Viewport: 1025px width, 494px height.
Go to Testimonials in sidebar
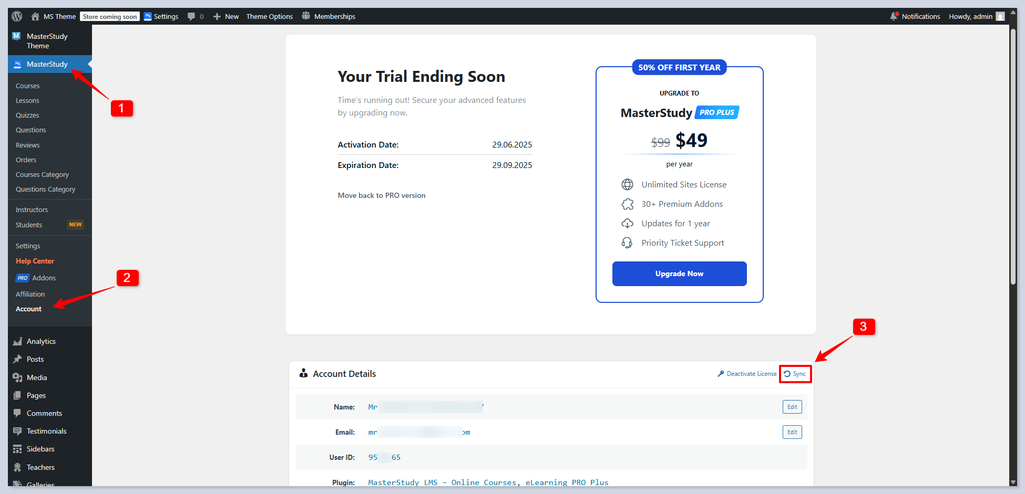[x=46, y=431]
